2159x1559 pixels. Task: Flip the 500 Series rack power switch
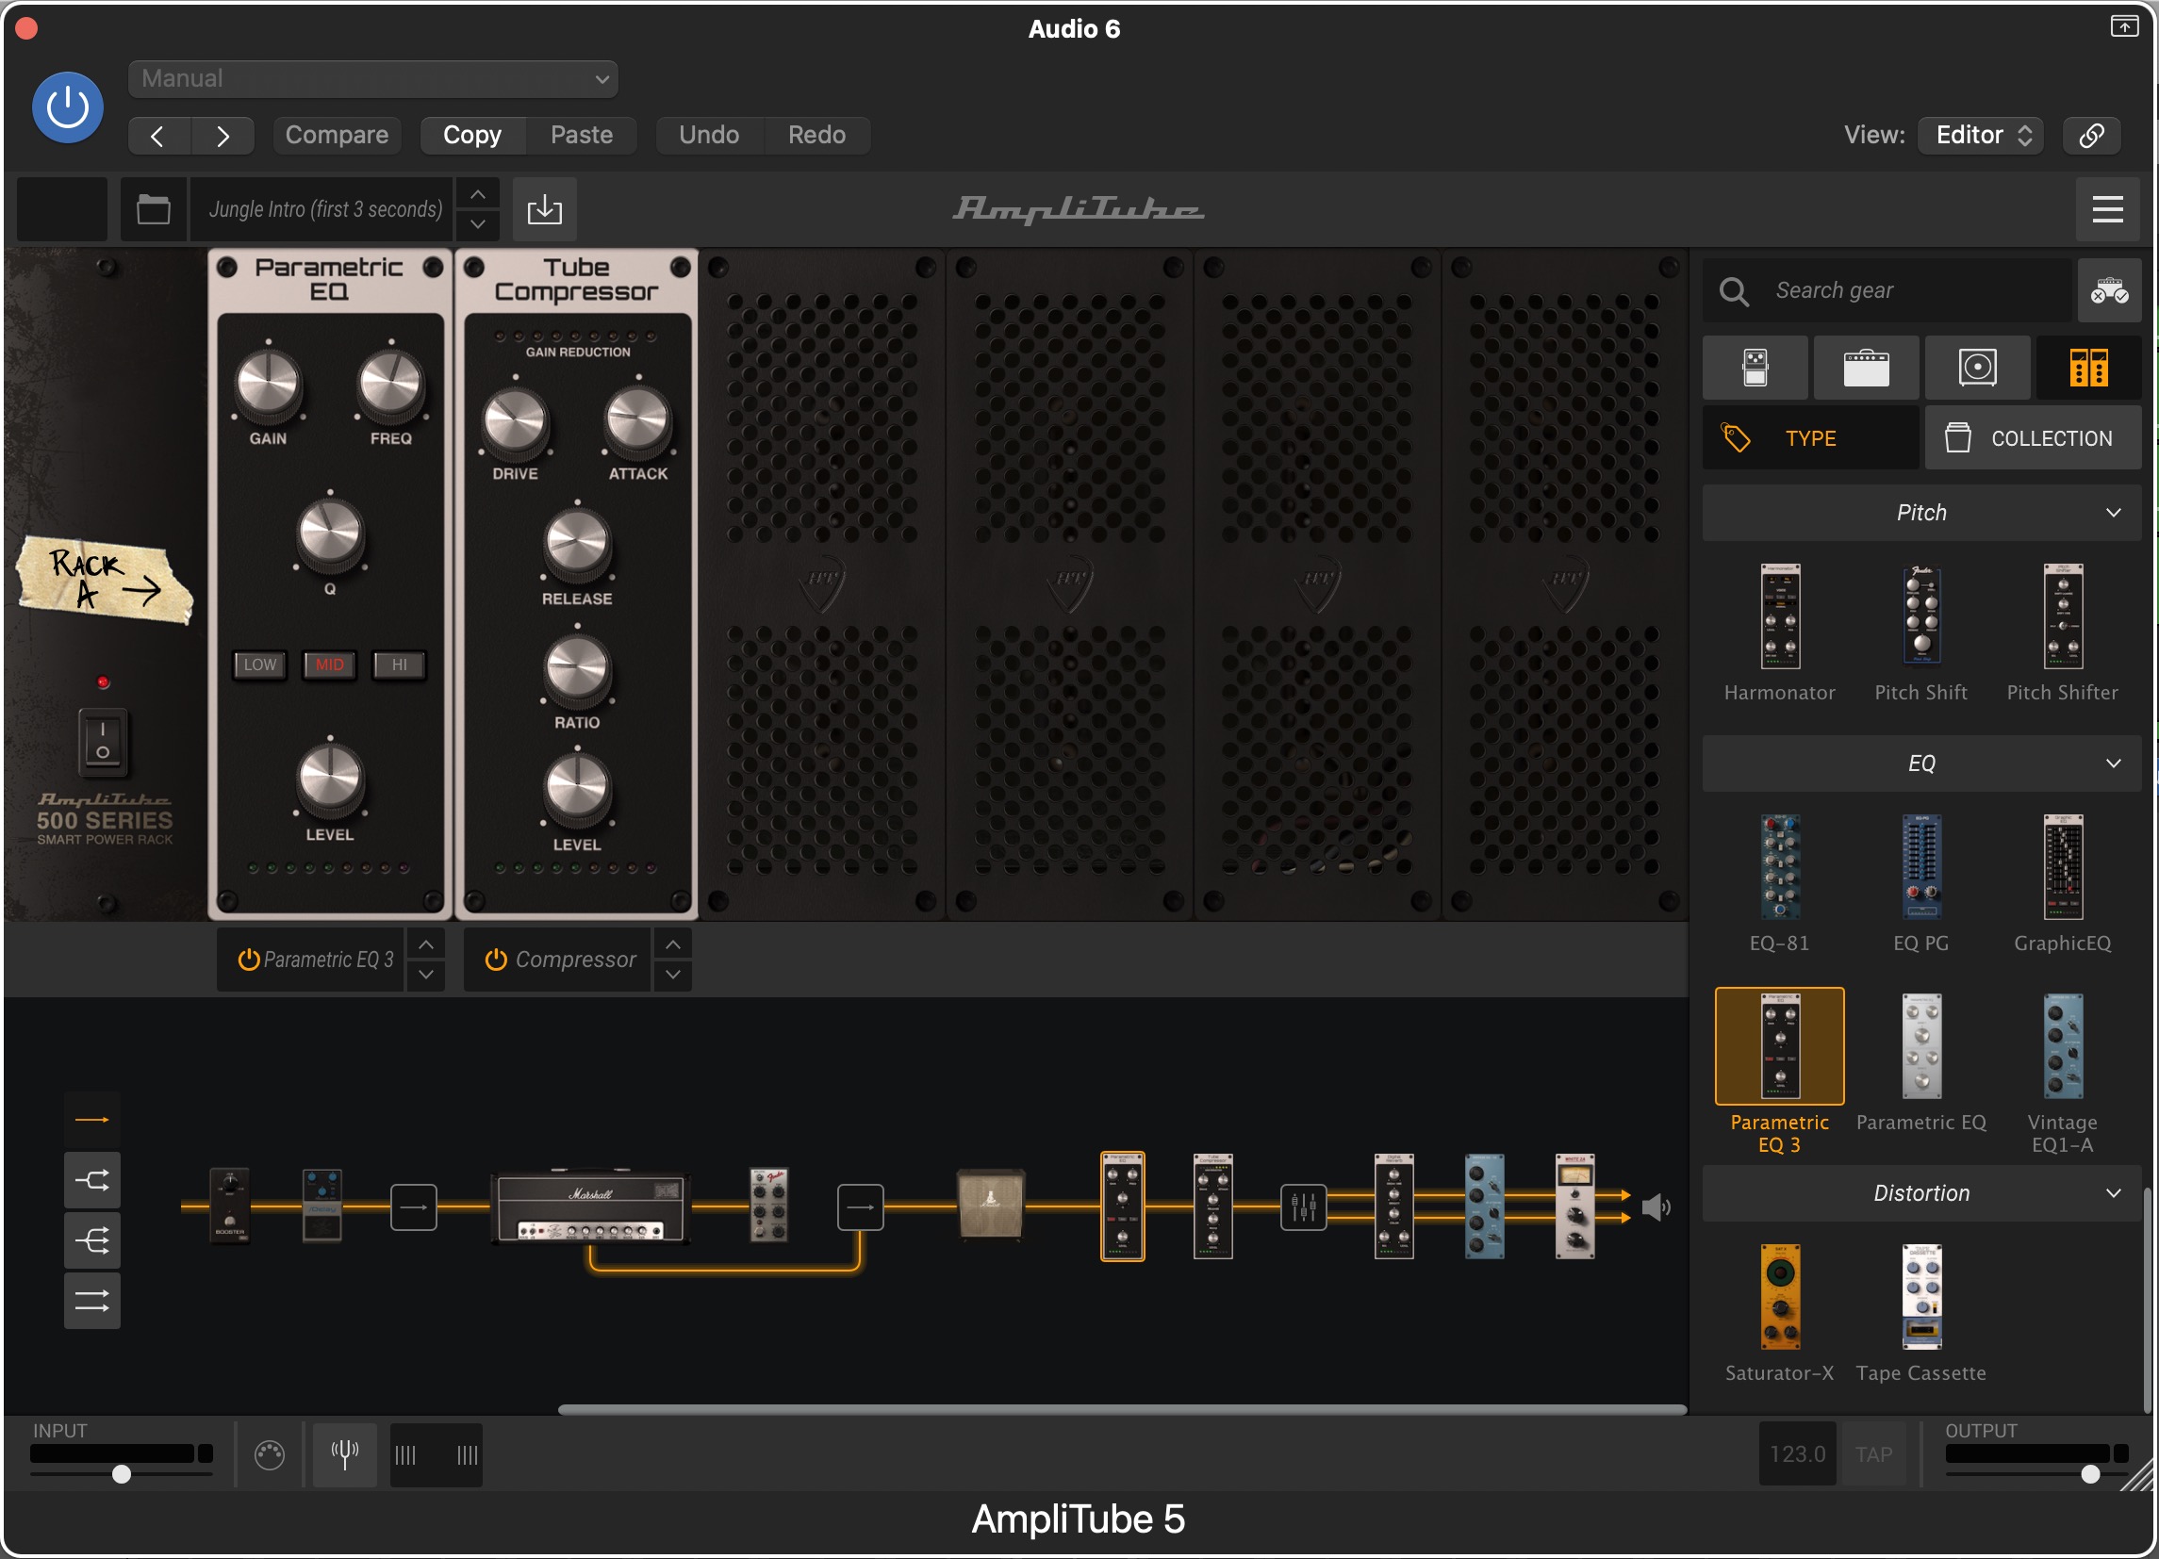[x=103, y=741]
